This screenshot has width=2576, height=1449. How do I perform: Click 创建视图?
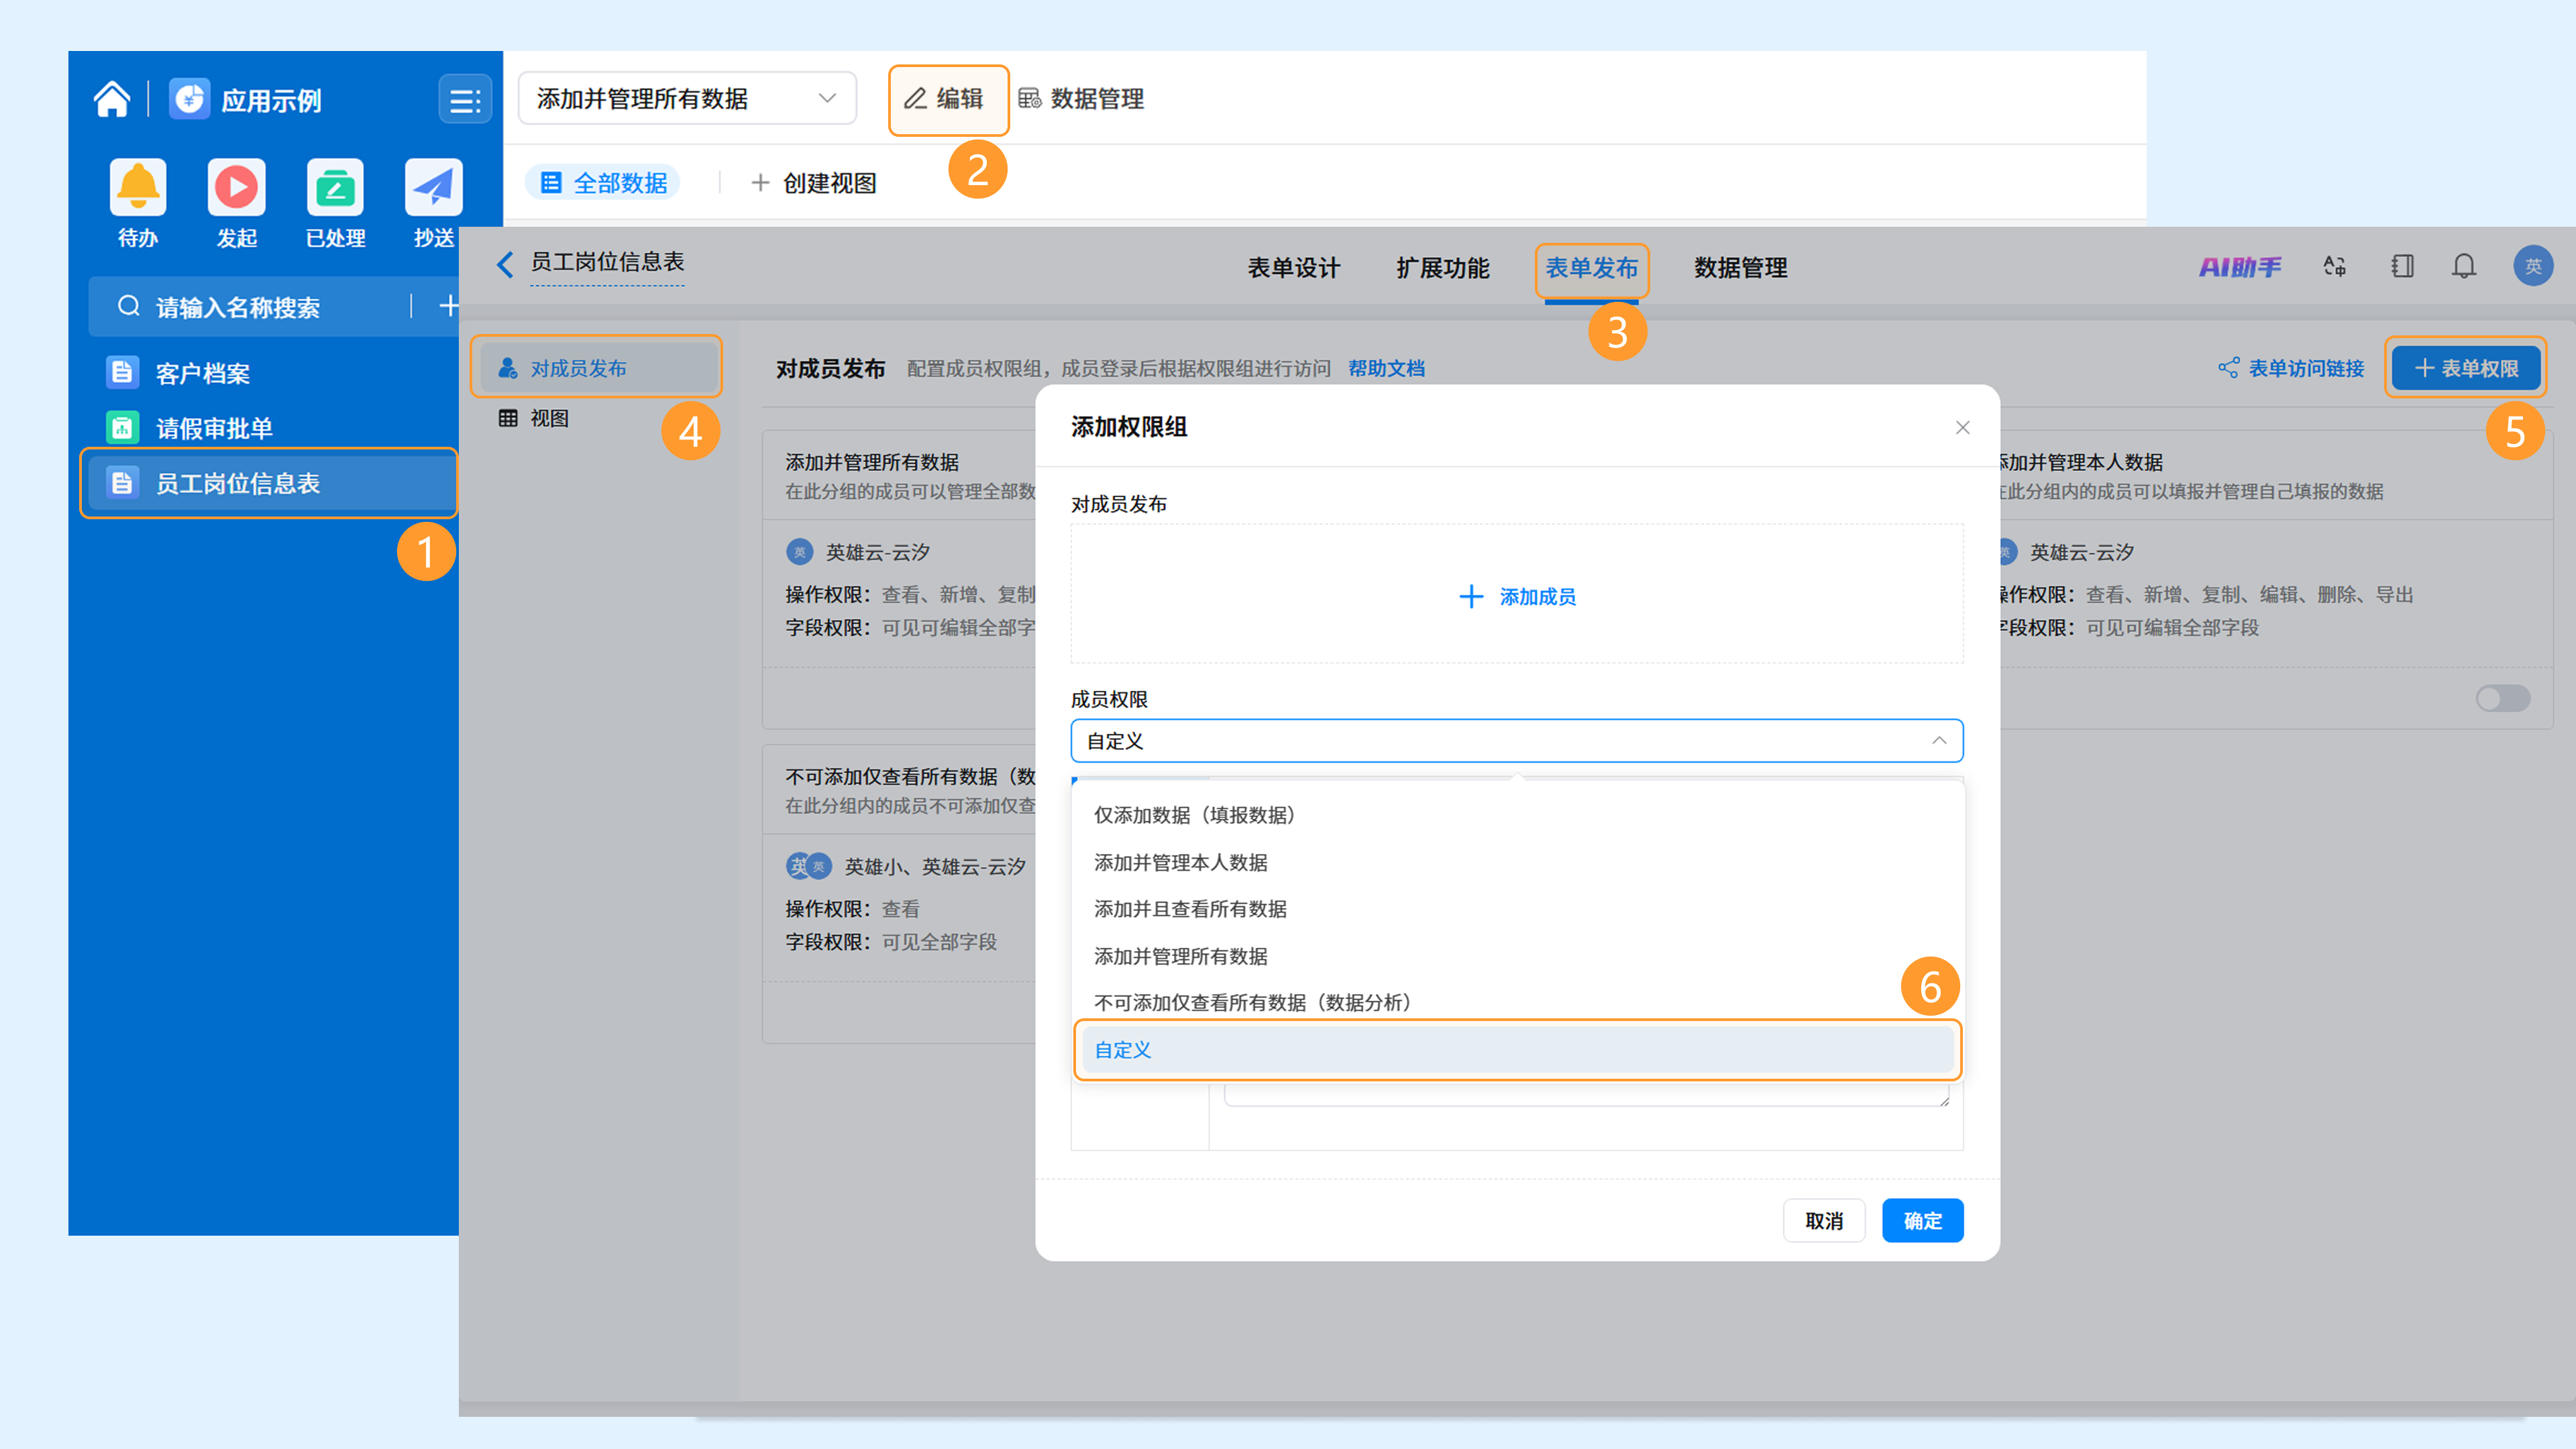pos(813,183)
